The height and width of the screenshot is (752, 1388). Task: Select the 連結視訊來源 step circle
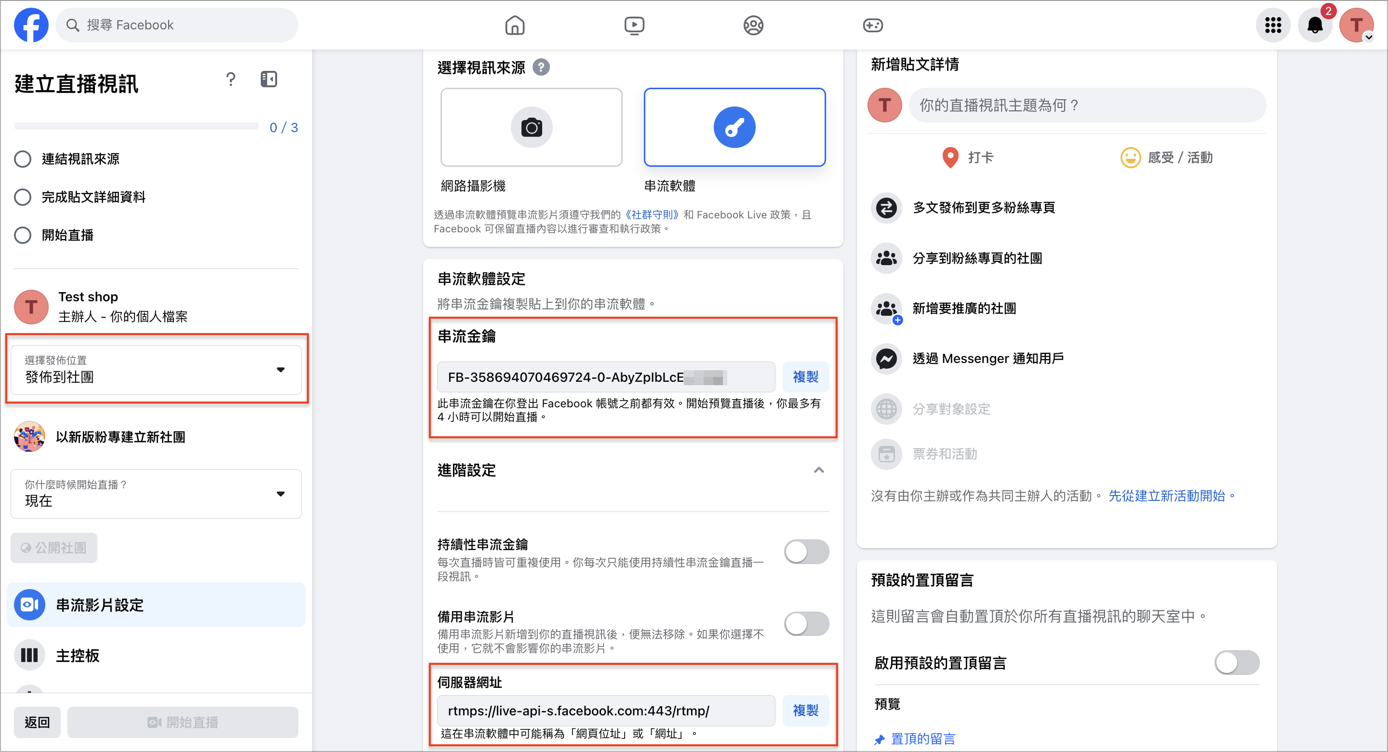(23, 159)
